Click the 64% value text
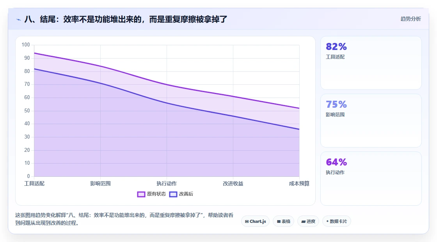437x242 pixels. 336,162
